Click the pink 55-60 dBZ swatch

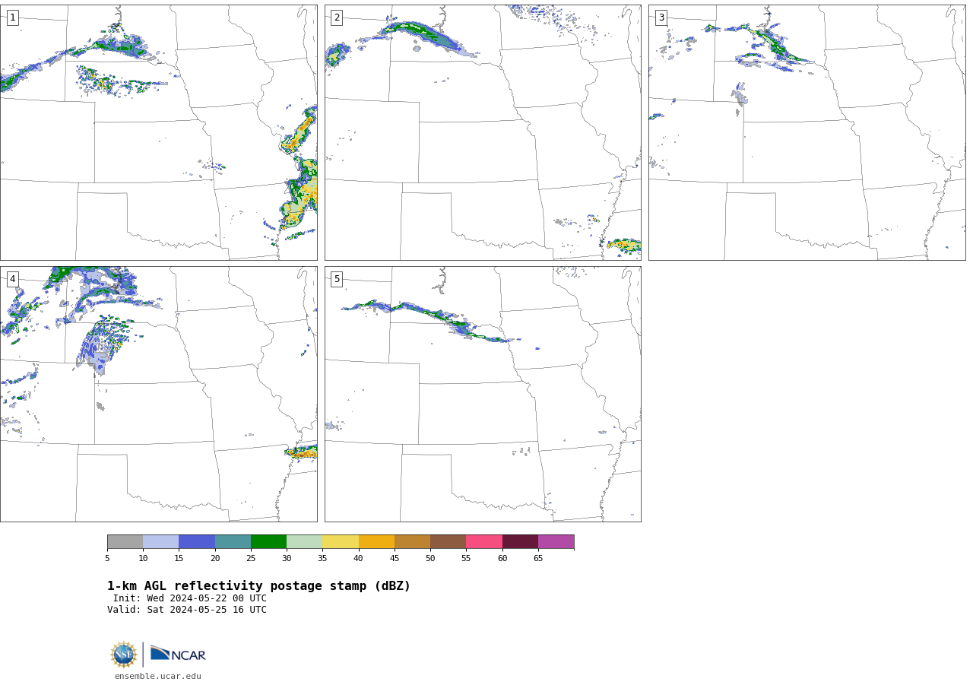coord(484,542)
